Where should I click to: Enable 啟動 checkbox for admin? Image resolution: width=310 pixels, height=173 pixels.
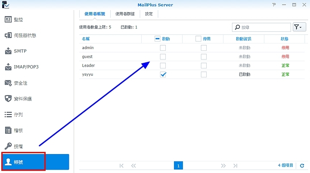(163, 48)
